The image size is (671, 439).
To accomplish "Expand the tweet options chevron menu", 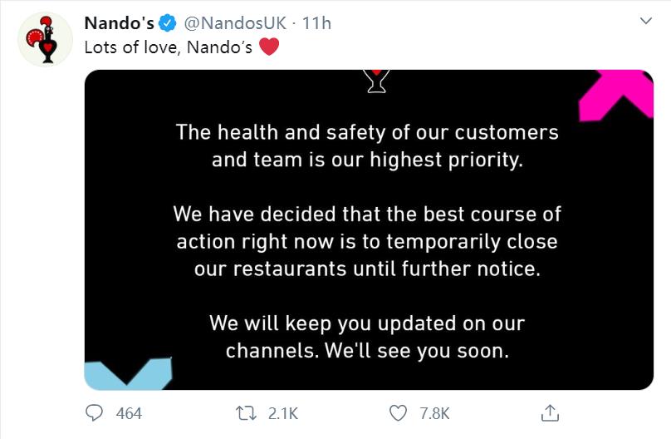I will (646, 21).
